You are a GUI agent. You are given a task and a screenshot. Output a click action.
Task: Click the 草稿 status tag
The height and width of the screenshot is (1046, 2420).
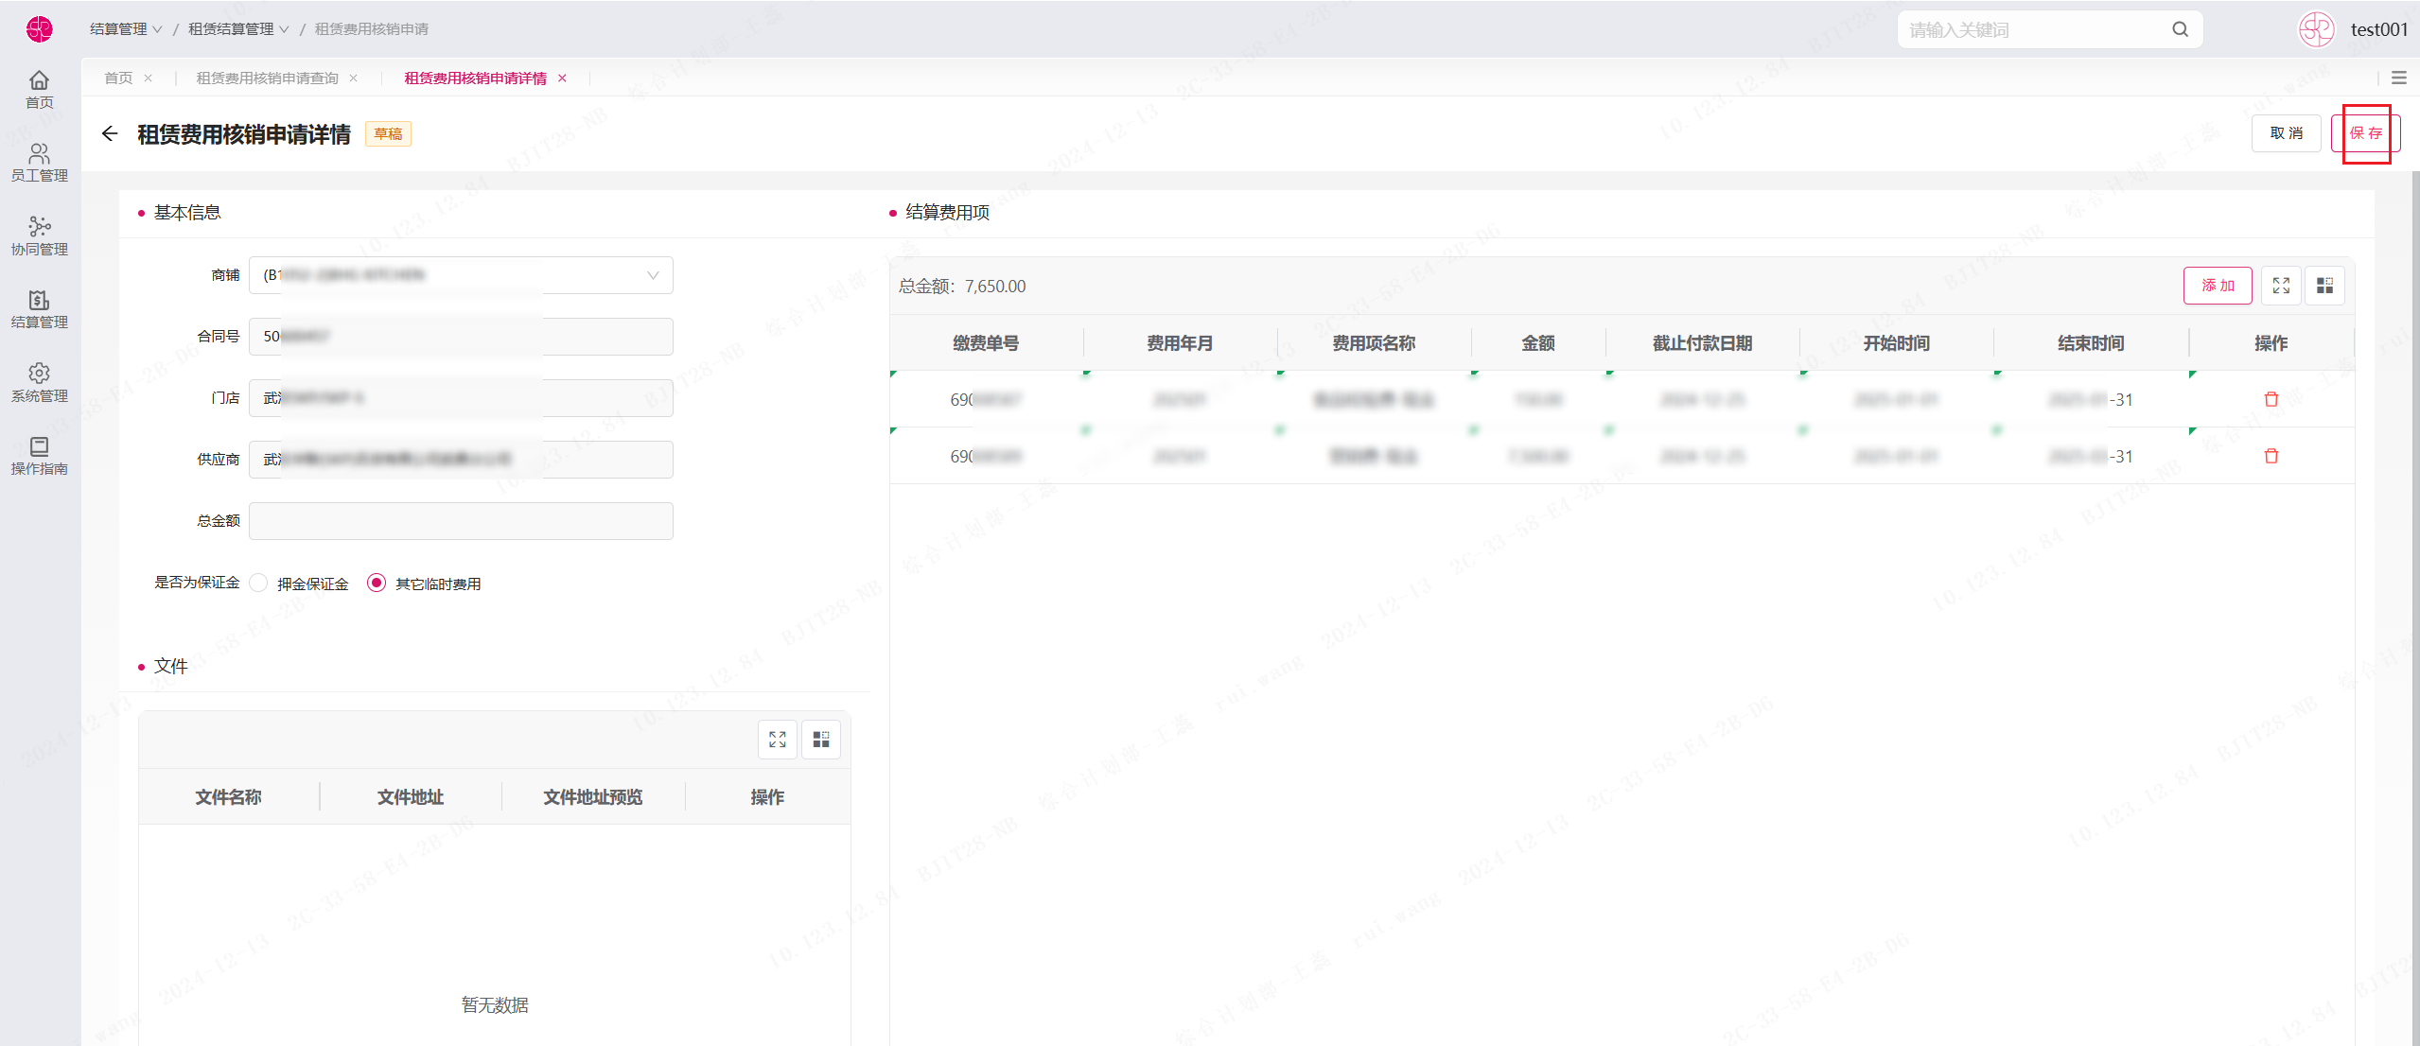point(388,134)
